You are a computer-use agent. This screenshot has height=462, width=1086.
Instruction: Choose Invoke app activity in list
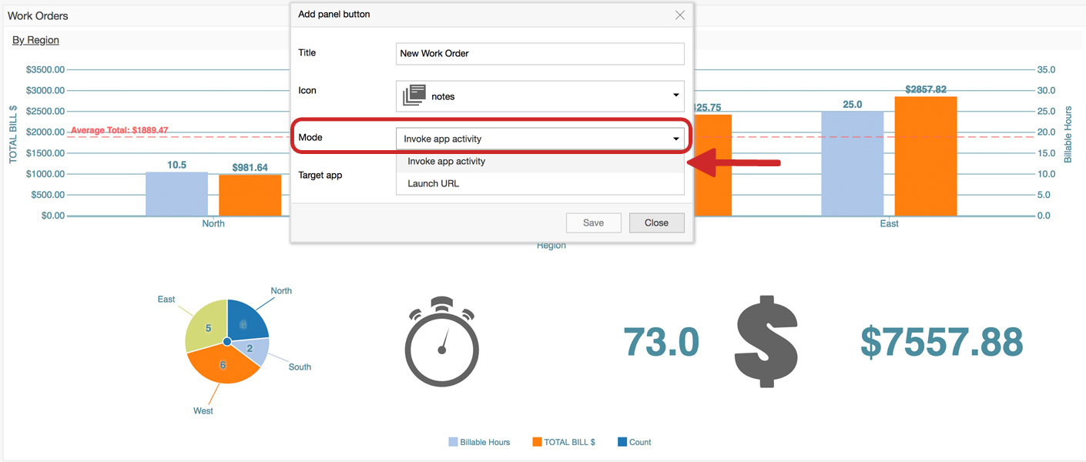click(446, 161)
